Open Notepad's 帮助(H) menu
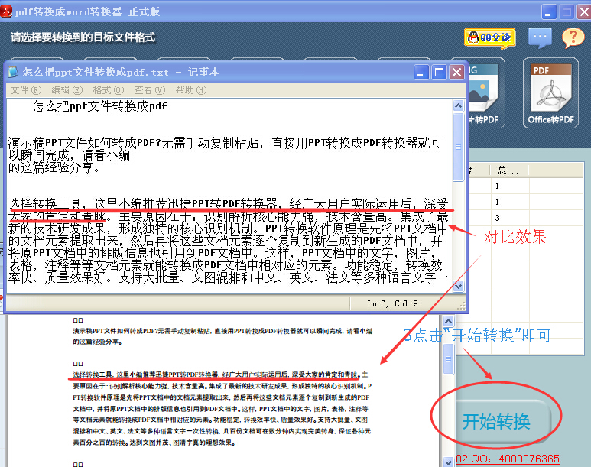 [190, 90]
